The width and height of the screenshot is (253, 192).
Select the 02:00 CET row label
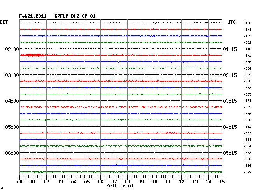12,49
